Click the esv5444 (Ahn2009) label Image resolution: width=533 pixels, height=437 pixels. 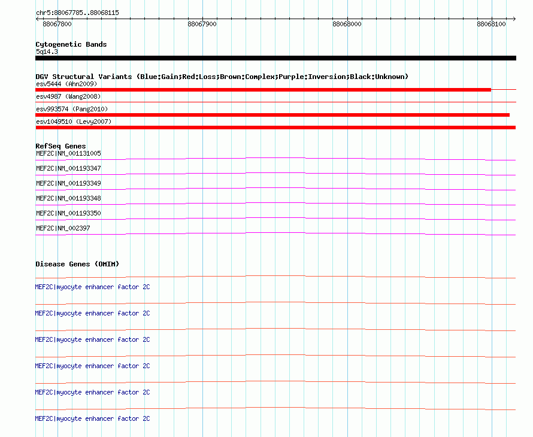66,84
